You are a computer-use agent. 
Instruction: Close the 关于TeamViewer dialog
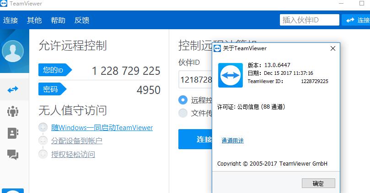pos(333,48)
